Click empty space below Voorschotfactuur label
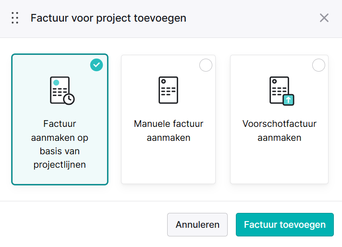The image size is (342, 247). pyautogui.click(x=279, y=162)
